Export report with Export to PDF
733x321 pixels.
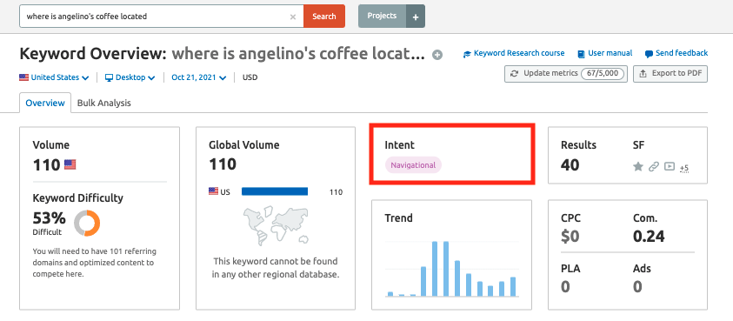click(670, 73)
